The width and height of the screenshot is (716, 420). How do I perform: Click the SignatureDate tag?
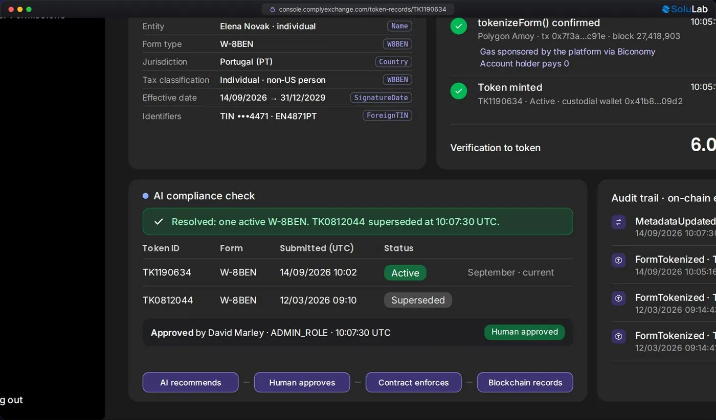(x=381, y=98)
